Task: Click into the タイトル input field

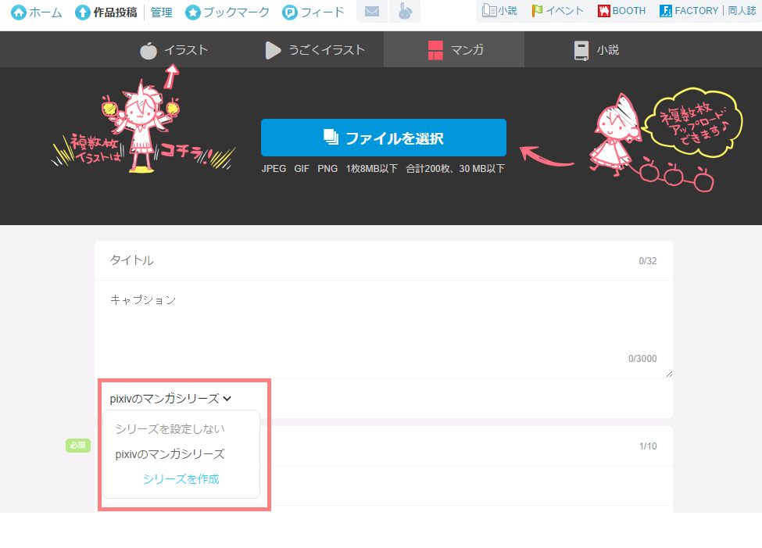Action: pyautogui.click(x=367, y=260)
